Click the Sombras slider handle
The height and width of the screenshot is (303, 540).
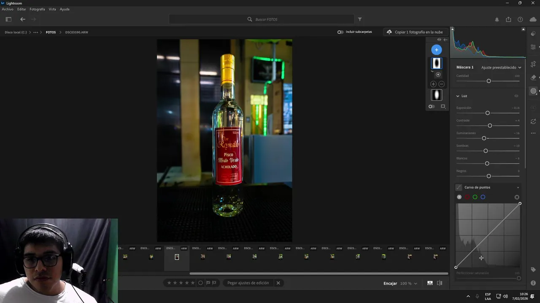tap(486, 151)
